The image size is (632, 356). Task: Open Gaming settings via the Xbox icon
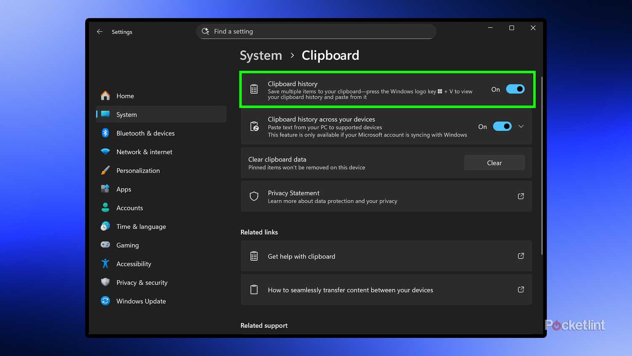tap(105, 245)
